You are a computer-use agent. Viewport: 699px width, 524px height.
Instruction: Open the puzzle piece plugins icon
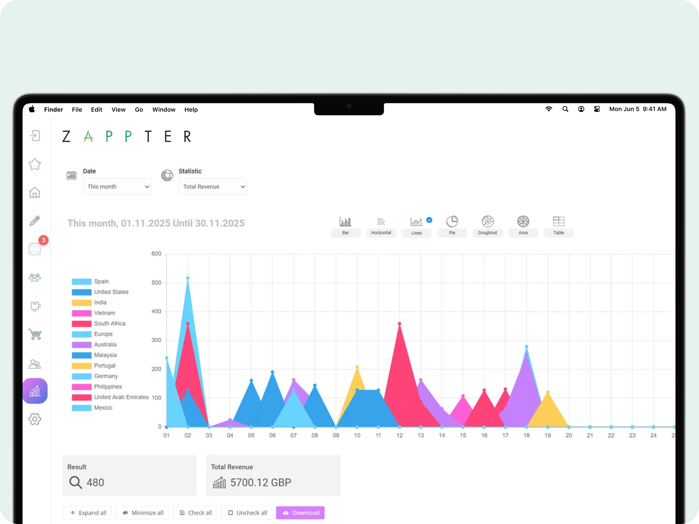(35, 306)
